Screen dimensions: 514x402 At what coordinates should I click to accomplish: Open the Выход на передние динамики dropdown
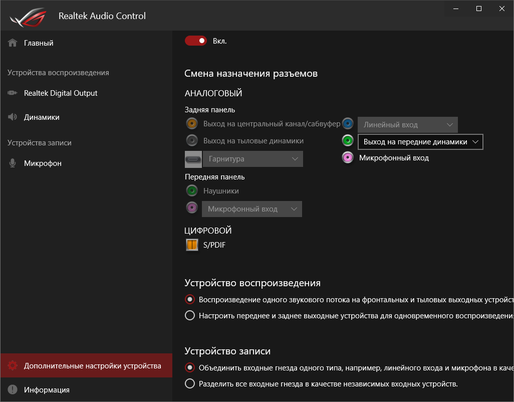[420, 142]
